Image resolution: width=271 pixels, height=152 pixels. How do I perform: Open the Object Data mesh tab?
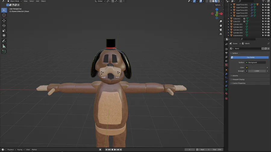pos(226,89)
